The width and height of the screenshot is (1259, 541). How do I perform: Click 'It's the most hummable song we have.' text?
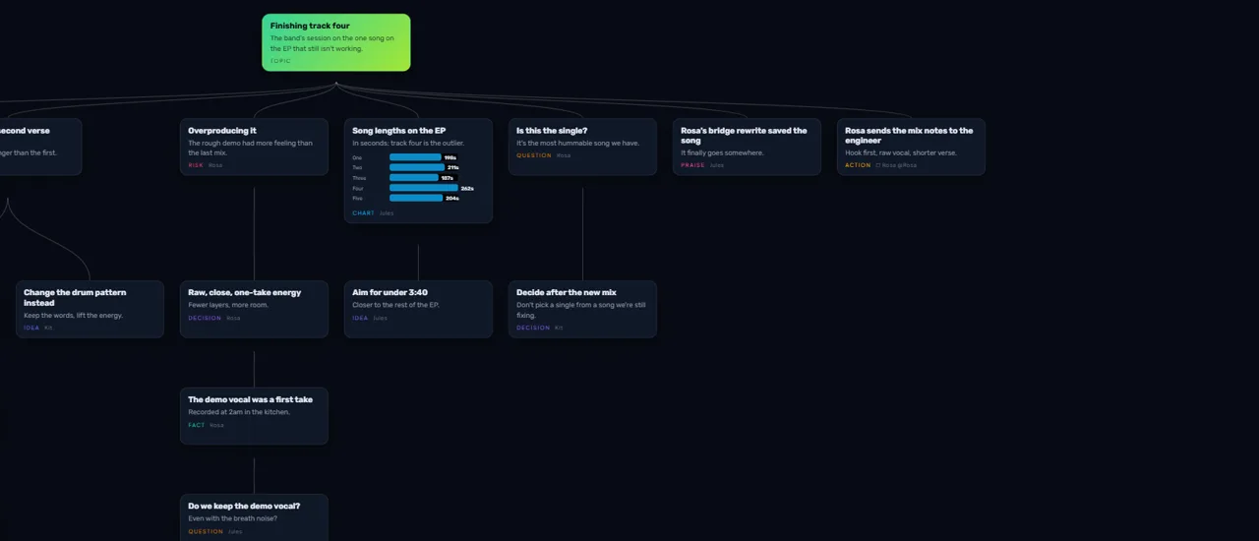577,143
